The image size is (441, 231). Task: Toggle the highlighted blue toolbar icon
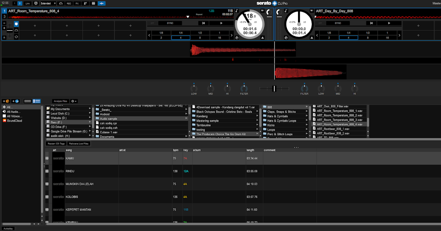(102, 3)
